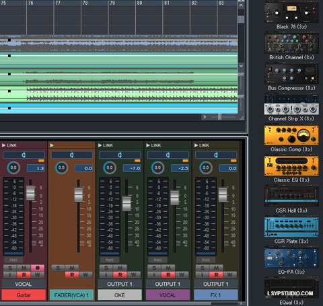Image resolution: width=323 pixels, height=306 pixels.
Task: Expand the disclosure arrow on FADER(VCA) 1
Action: (52, 145)
